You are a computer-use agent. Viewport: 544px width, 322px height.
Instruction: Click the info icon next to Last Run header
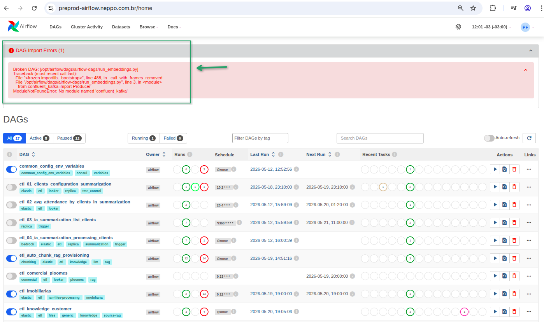pyautogui.click(x=281, y=154)
